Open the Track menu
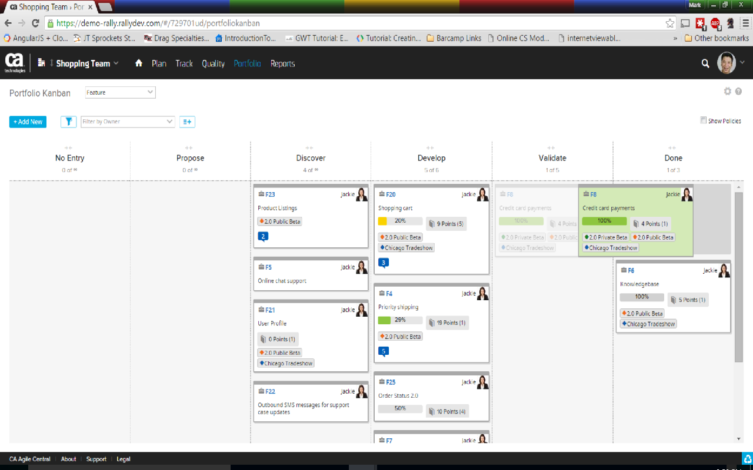This screenshot has height=470, width=753. pyautogui.click(x=184, y=63)
